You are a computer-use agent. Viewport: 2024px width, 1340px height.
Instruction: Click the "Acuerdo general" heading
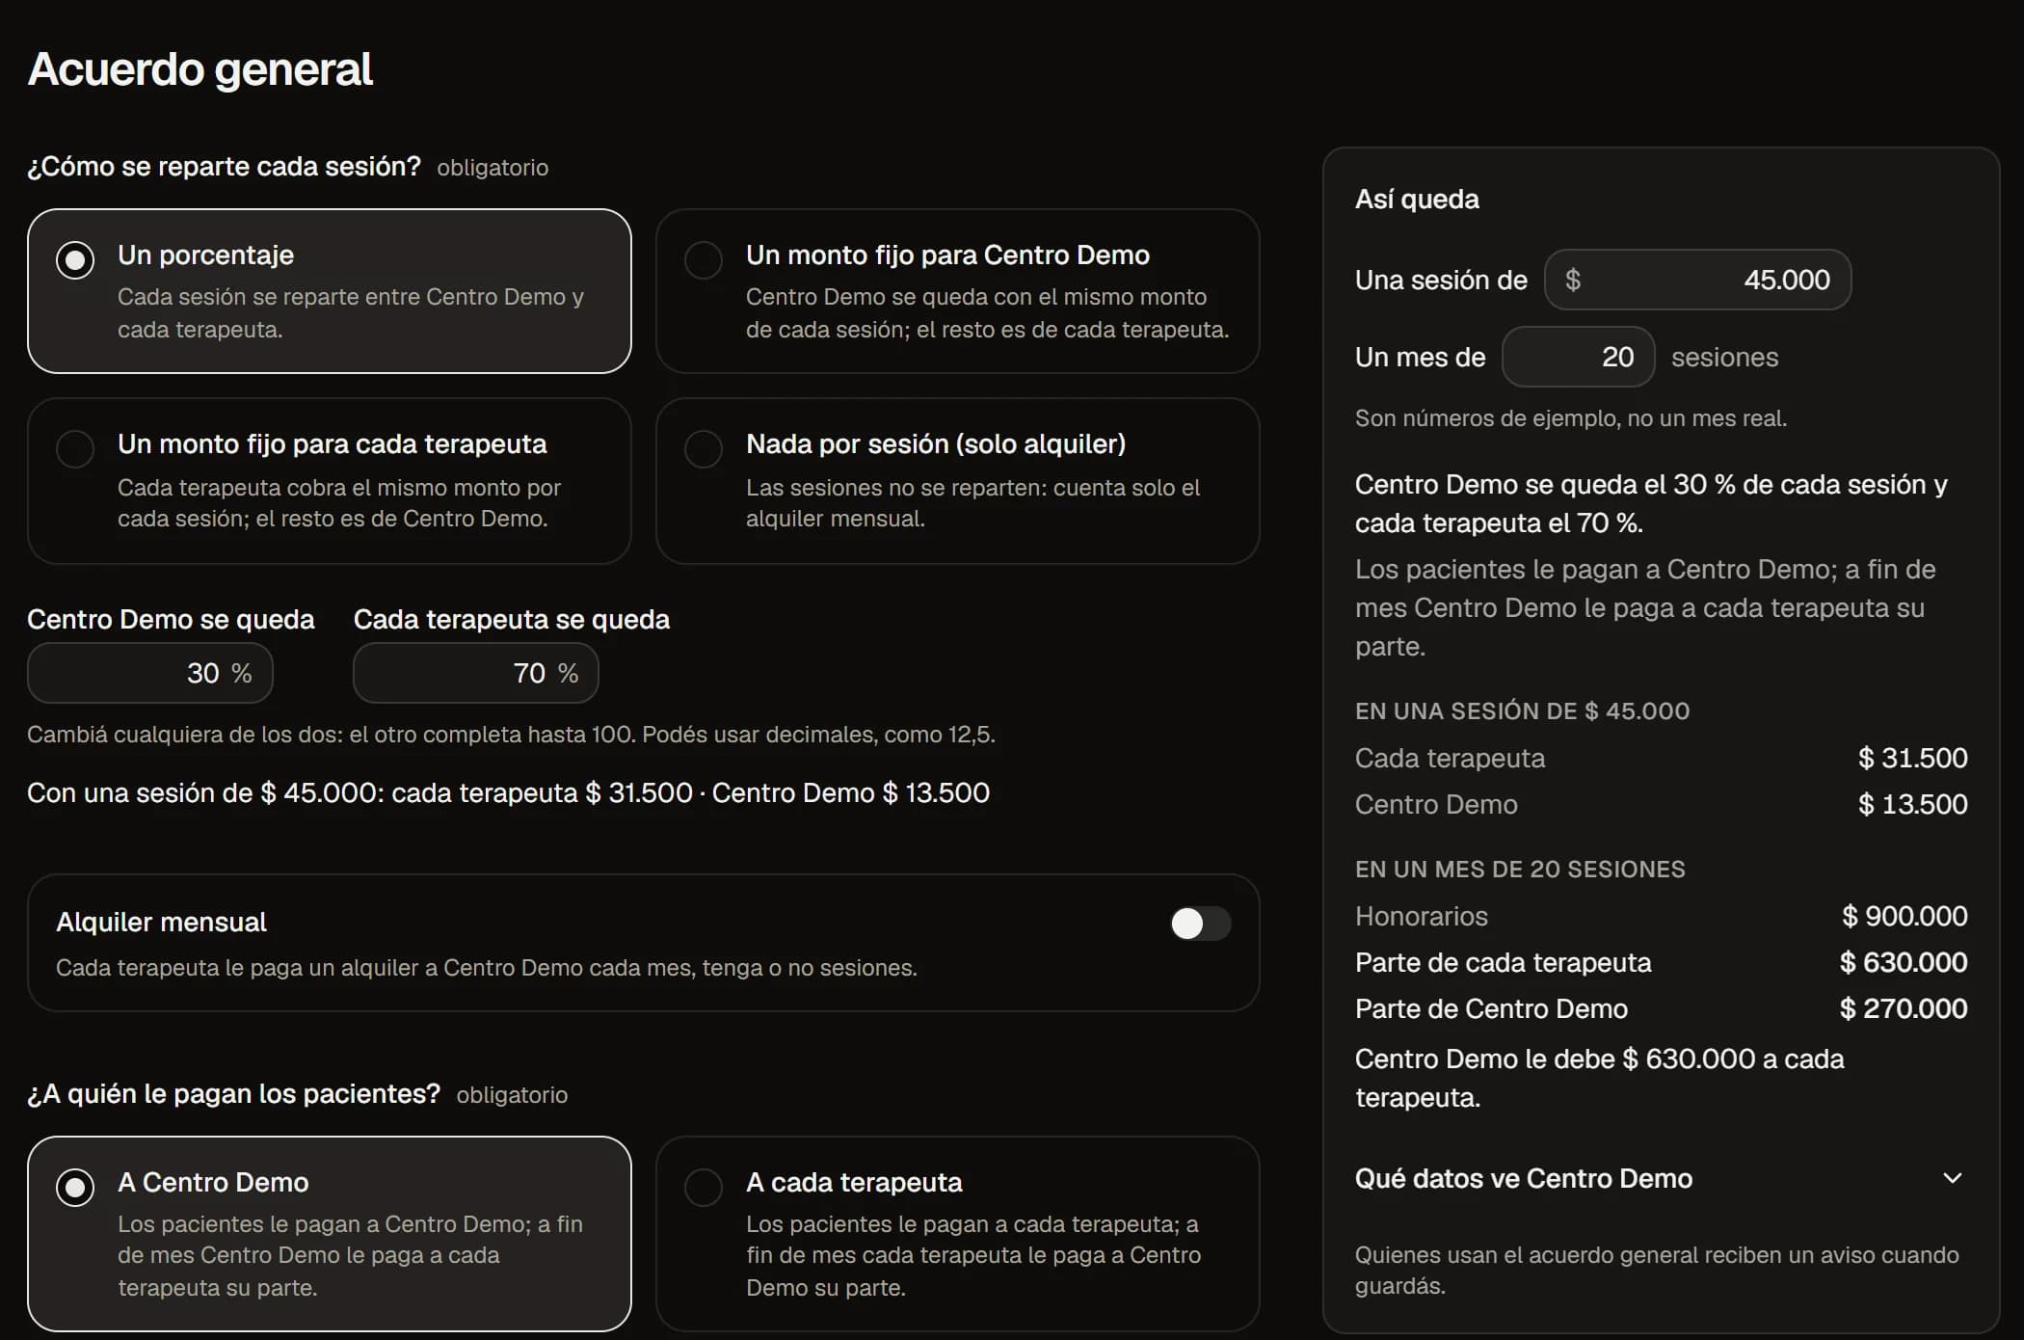(200, 69)
